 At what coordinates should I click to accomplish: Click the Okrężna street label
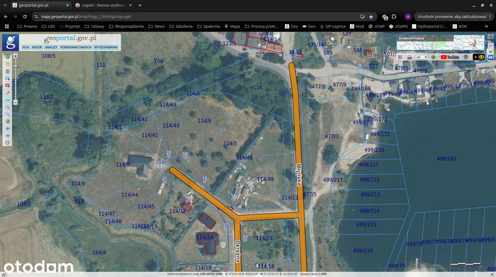[237, 251]
